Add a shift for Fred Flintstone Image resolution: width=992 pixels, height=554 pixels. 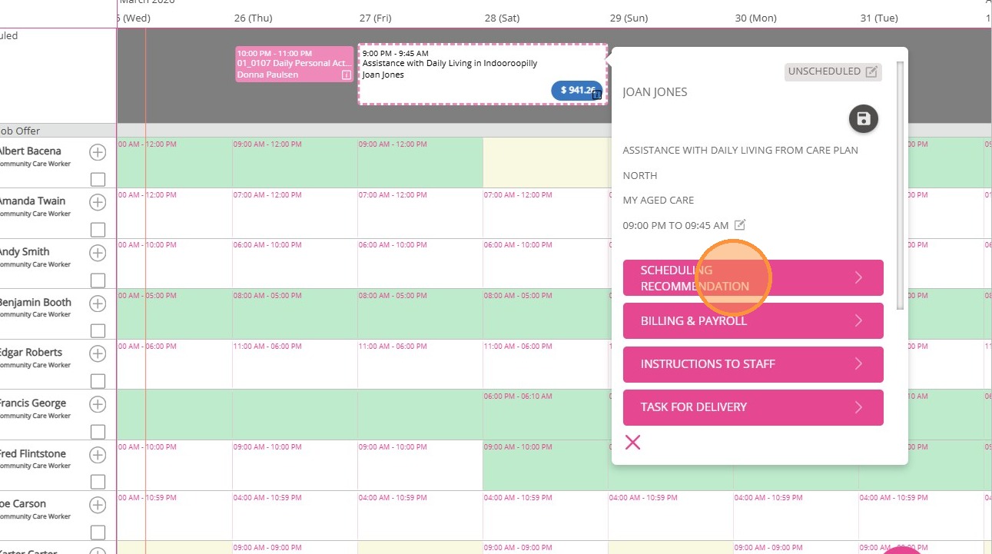[98, 455]
